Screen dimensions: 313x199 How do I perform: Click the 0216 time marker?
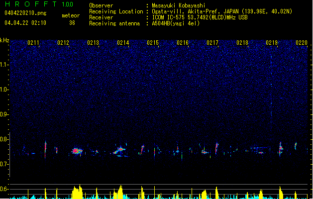pyautogui.click(x=183, y=43)
